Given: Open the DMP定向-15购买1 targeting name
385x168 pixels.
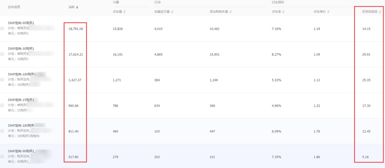Looking at the screenshot, I should 21,100.
